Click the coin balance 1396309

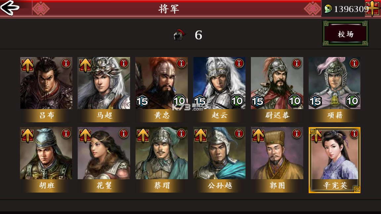tap(351, 9)
